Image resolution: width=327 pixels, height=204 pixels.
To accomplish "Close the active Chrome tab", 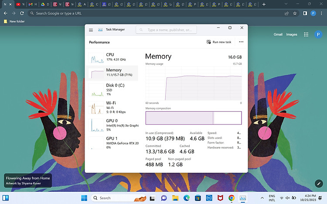I will coord(10,4).
